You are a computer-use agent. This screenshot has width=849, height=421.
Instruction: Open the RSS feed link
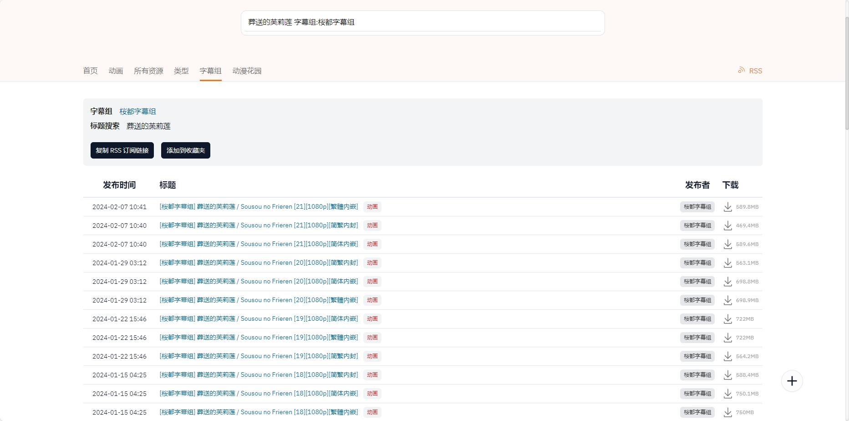click(750, 71)
